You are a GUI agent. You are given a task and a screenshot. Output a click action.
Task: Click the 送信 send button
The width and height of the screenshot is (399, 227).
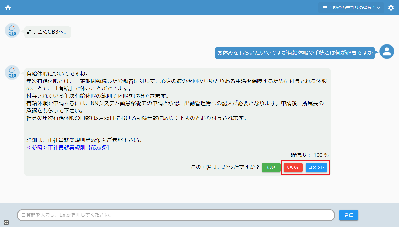(348, 215)
